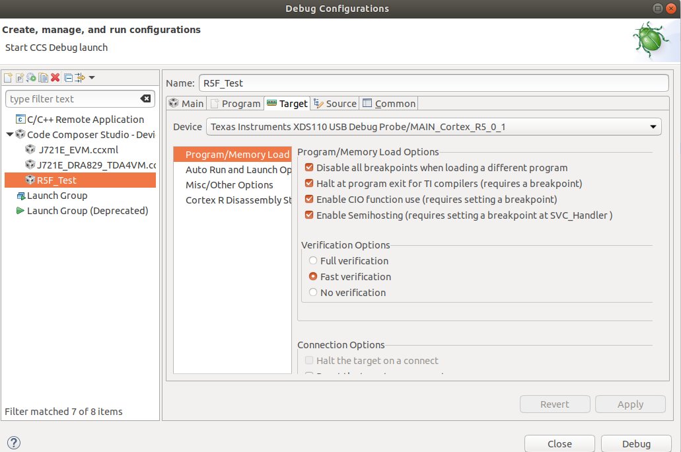Image resolution: width=681 pixels, height=452 pixels.
Task: Click the filter launch configurations icon
Action: [x=80, y=78]
